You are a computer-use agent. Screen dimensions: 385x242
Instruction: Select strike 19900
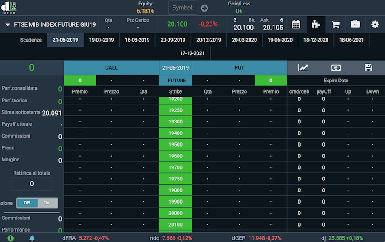pyautogui.click(x=176, y=202)
